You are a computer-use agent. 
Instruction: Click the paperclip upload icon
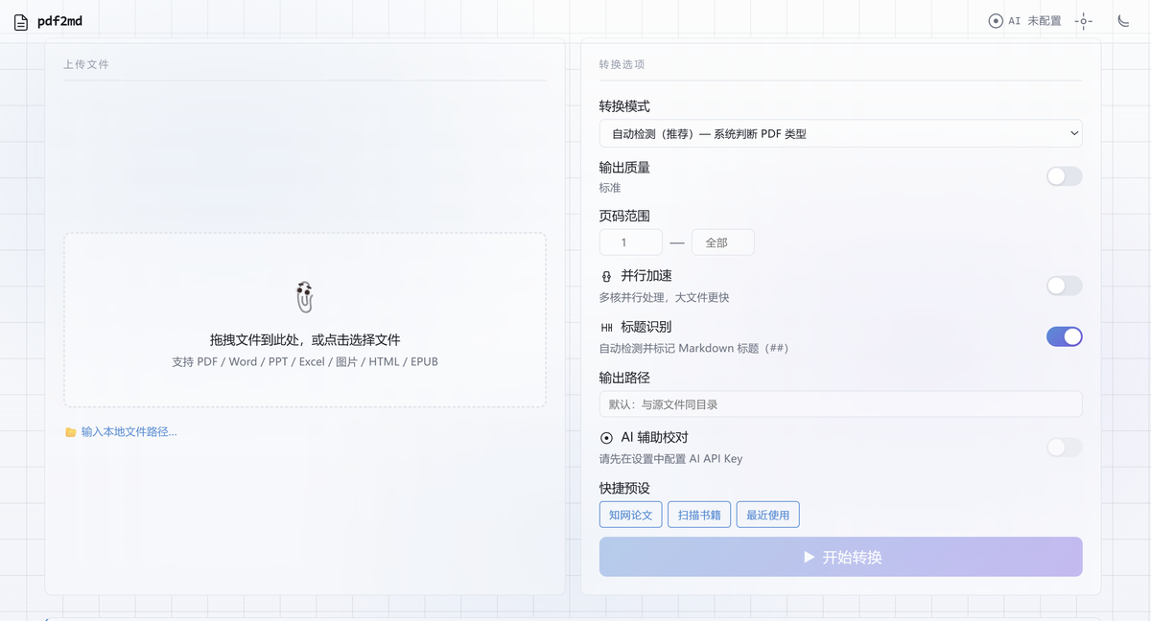pos(305,297)
